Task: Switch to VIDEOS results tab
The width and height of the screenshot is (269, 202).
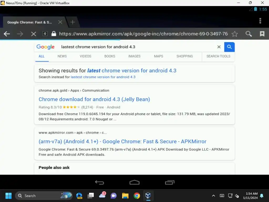Action: (x=85, y=56)
